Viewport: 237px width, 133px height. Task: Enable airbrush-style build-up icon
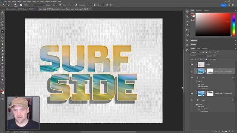[76, 5]
